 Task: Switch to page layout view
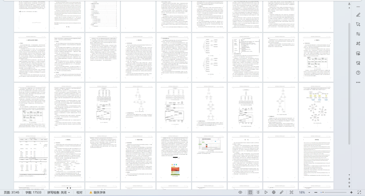tap(250, 192)
